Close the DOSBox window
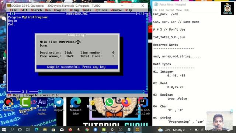This screenshot has width=236, height=133. [143, 6]
